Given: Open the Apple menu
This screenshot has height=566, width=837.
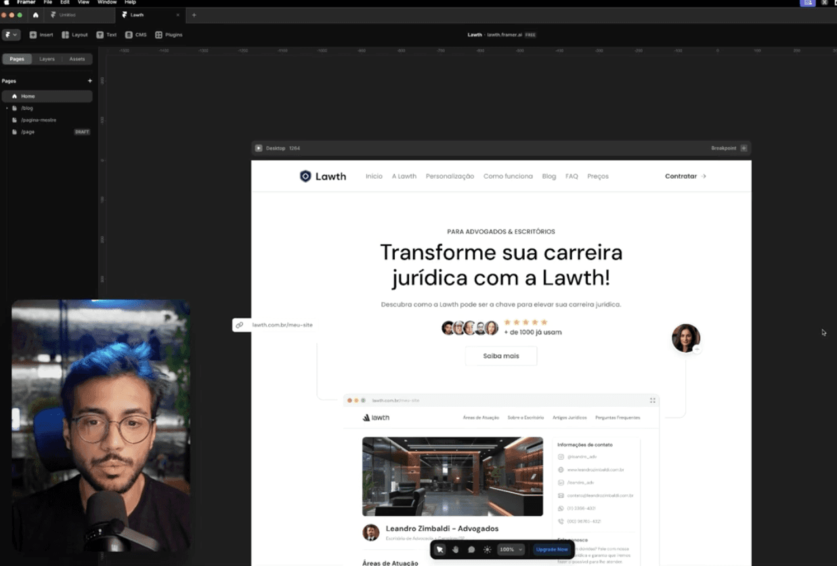Looking at the screenshot, I should pyautogui.click(x=7, y=3).
